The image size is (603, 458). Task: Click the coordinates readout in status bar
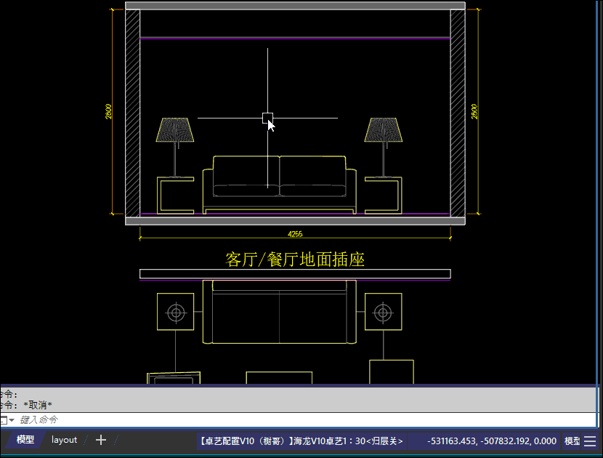tap(492, 441)
